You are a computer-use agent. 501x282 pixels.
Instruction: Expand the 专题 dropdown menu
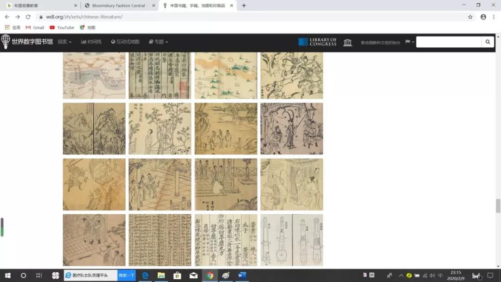coord(159,42)
